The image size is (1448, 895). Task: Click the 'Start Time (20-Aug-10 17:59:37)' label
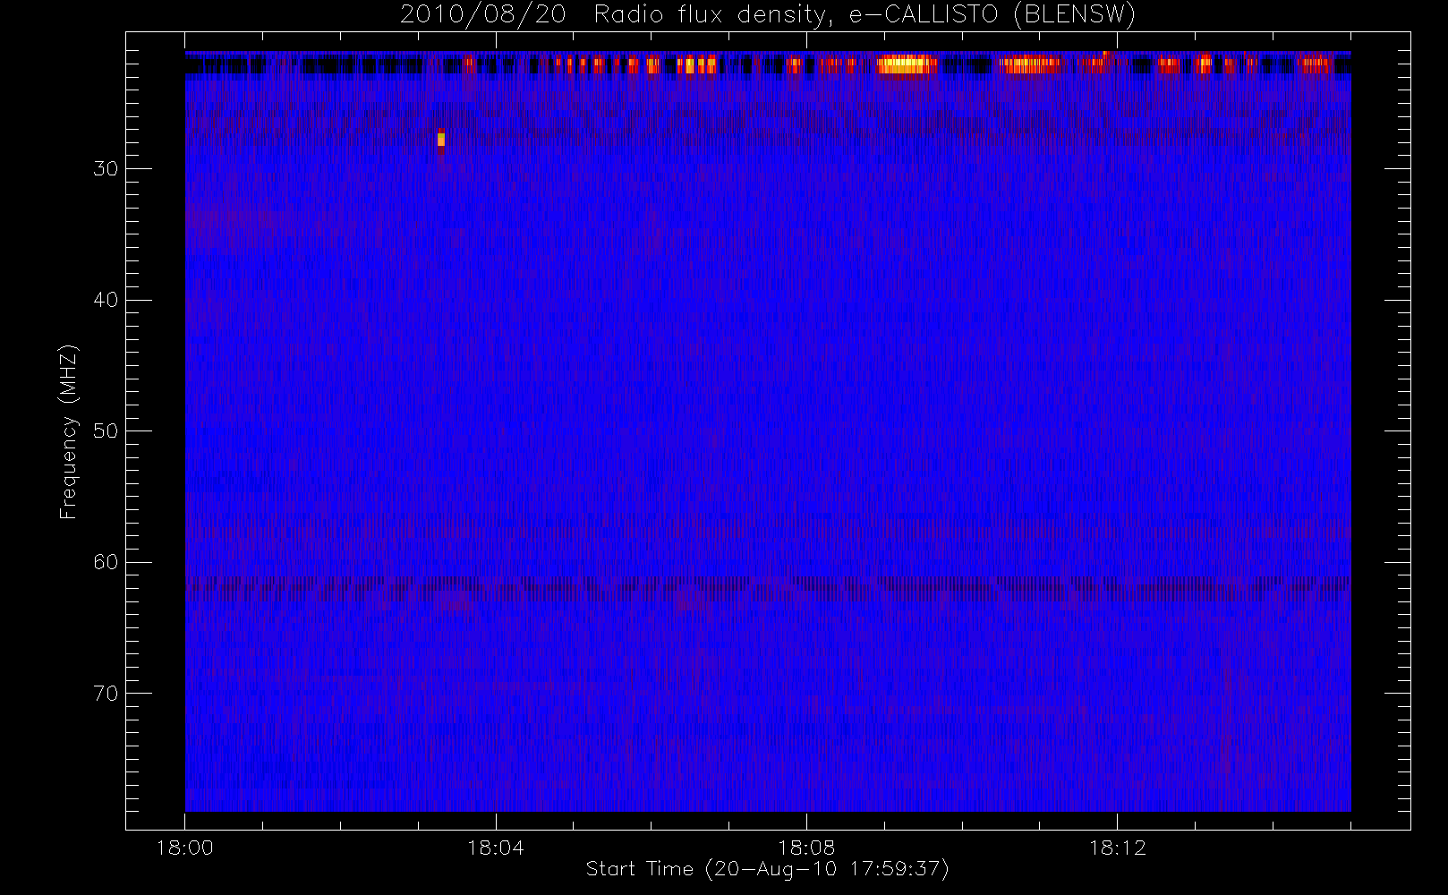click(x=767, y=869)
